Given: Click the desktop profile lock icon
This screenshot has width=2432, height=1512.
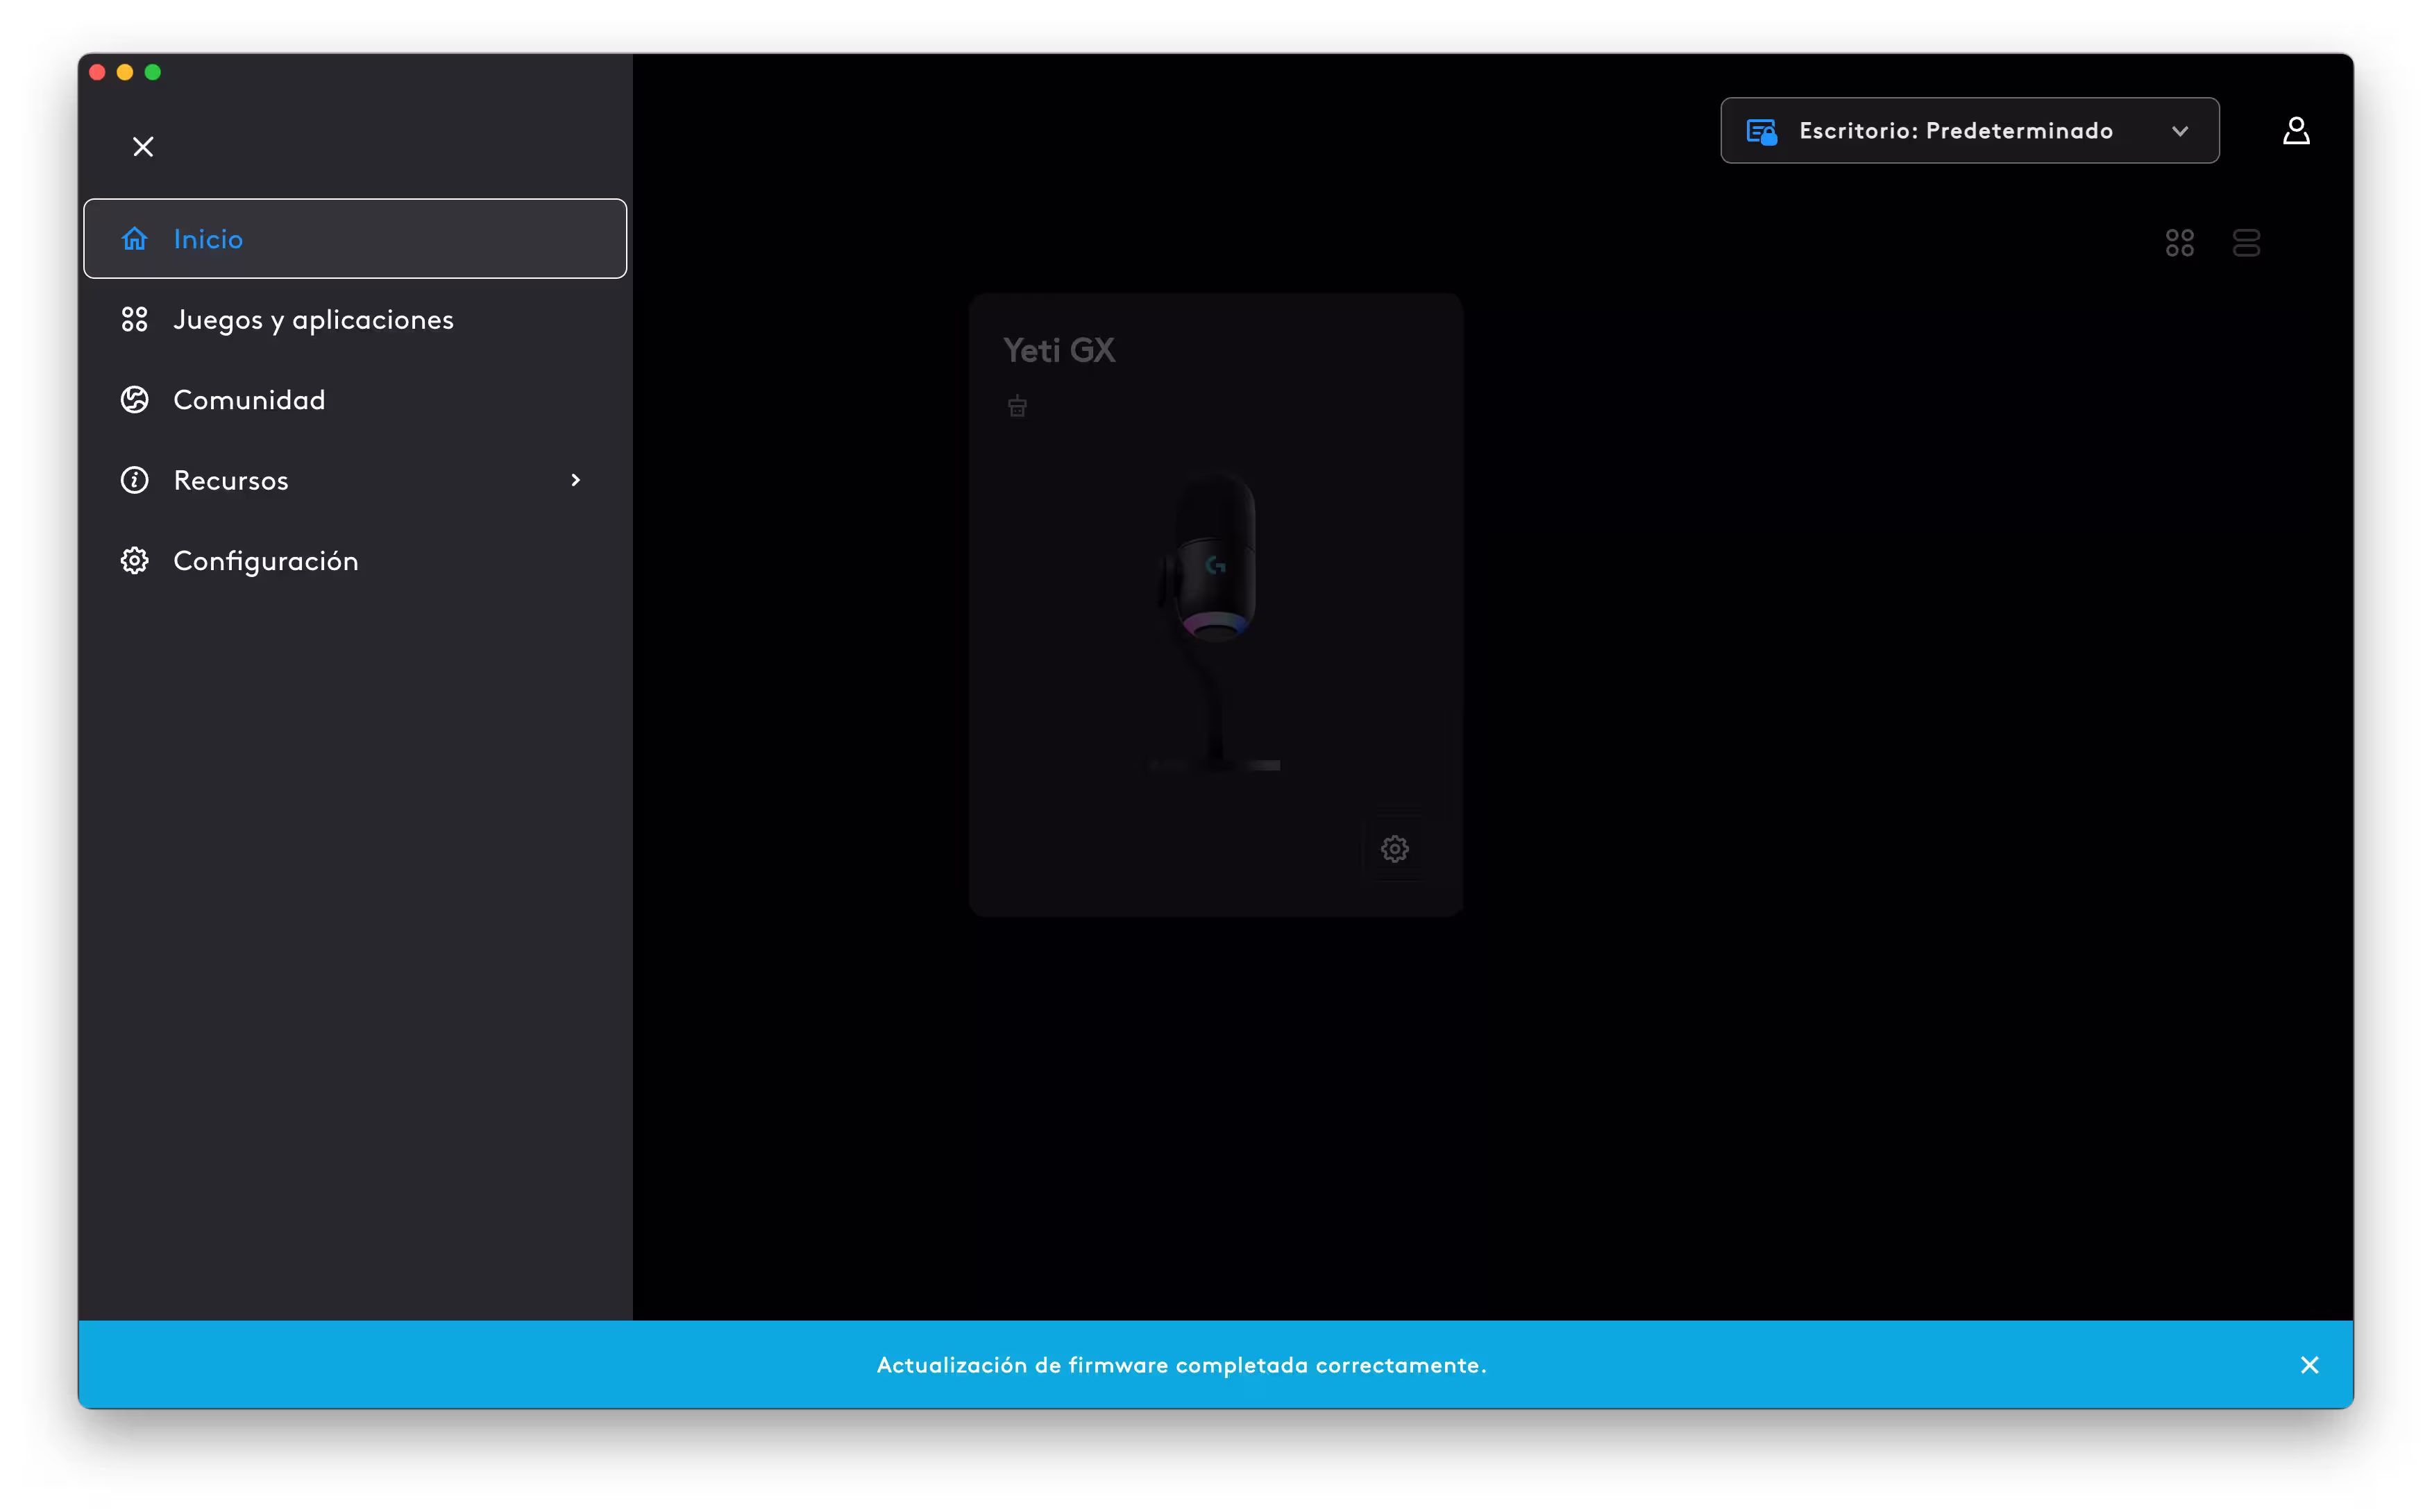Looking at the screenshot, I should (x=1761, y=132).
